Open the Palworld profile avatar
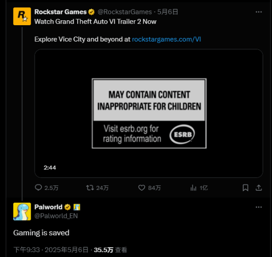 [x=22, y=212]
